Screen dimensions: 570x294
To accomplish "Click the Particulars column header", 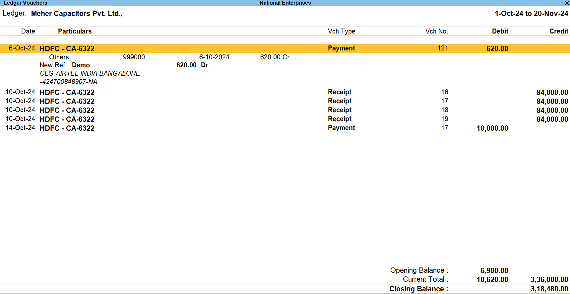I will pyautogui.click(x=75, y=31).
